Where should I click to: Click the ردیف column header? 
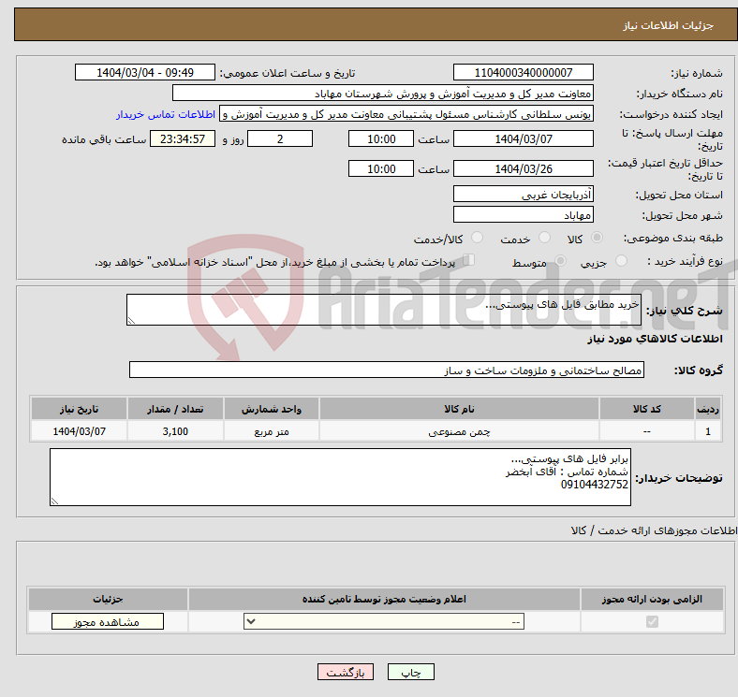coord(708,409)
